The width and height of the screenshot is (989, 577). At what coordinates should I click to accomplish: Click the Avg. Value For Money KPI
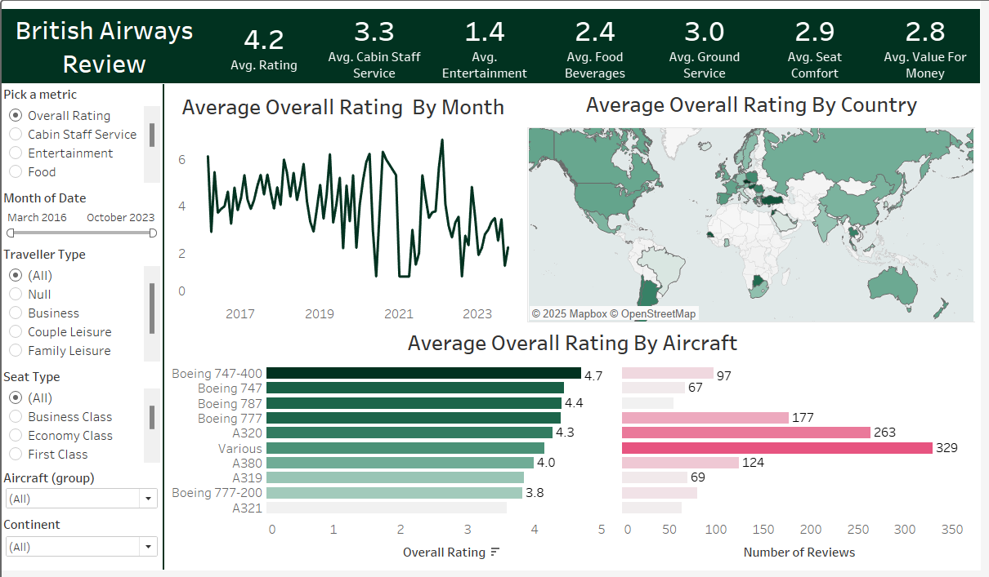coord(925,48)
